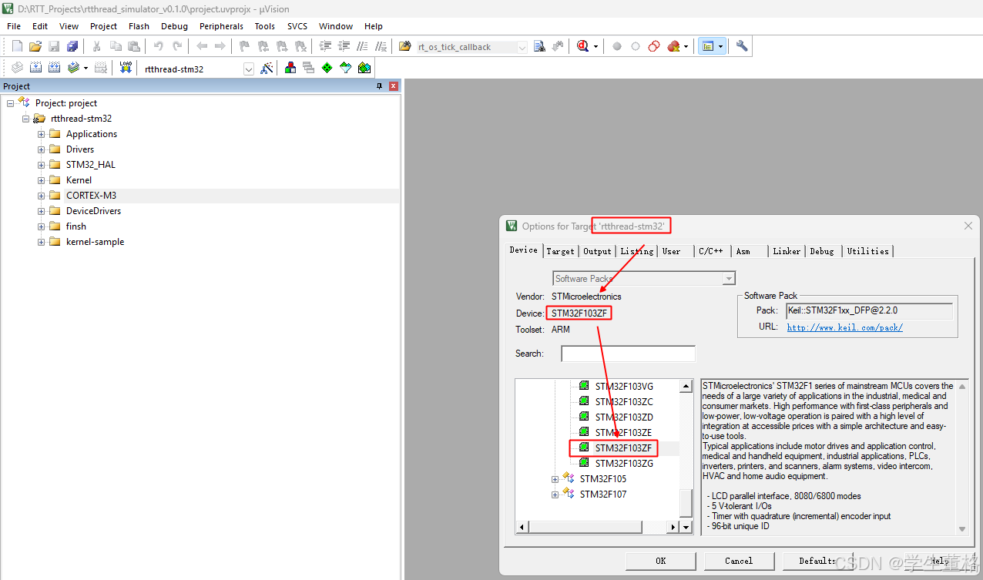Open the Flash menu
Viewport: 983px width, 580px height.
pyautogui.click(x=139, y=26)
